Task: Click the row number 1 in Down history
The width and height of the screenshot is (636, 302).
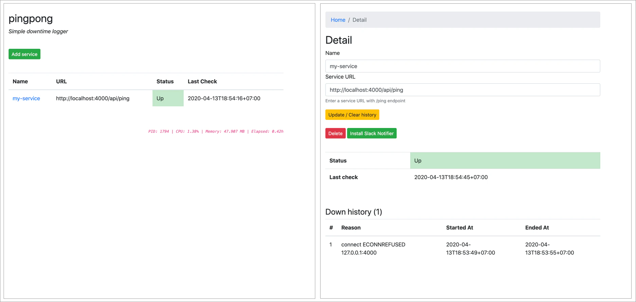Action: [331, 244]
